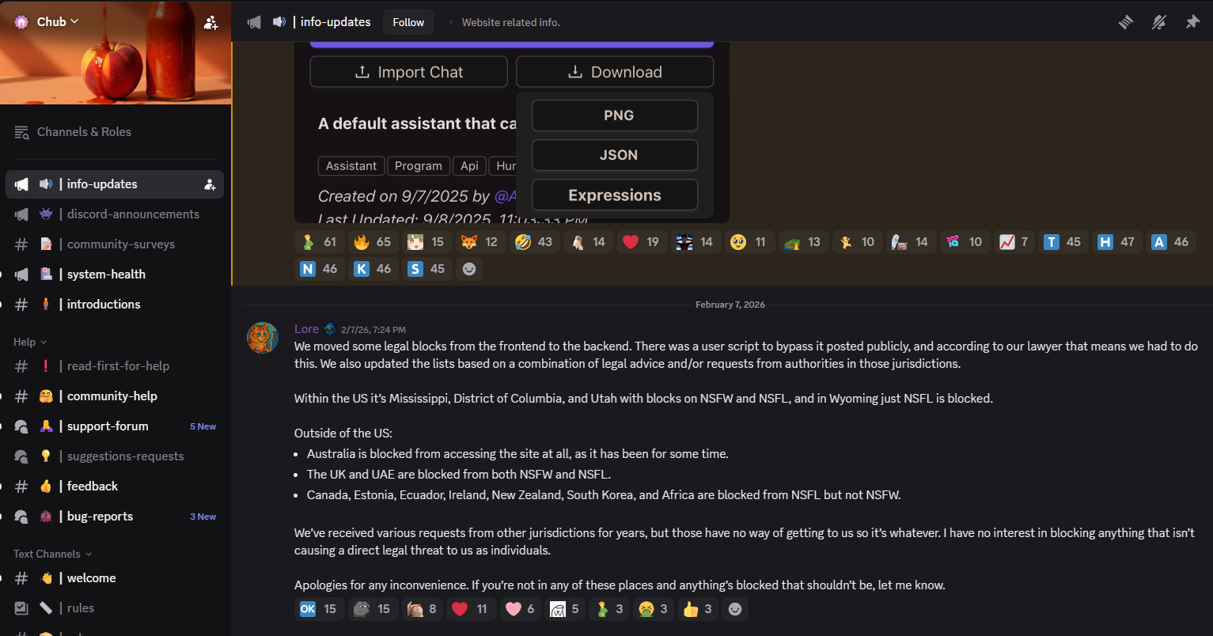This screenshot has width=1213, height=636.
Task: Click the chart emoji reaction with 7
Action: (x=1014, y=242)
